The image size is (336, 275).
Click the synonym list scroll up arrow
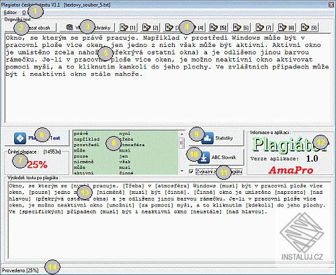pyautogui.click(x=181, y=134)
